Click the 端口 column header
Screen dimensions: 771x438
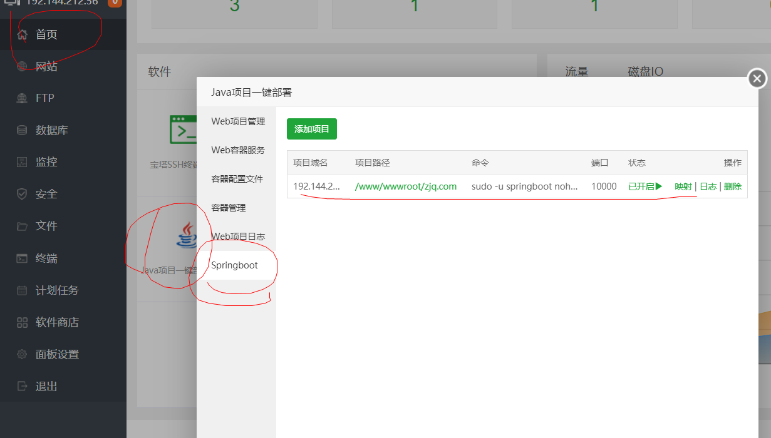coord(600,163)
